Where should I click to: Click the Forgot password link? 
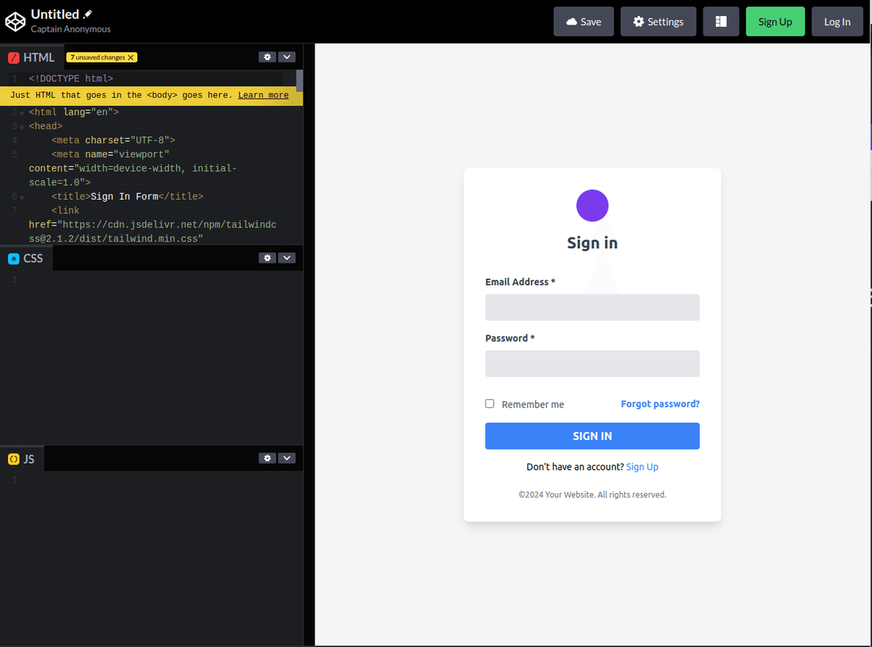(660, 404)
